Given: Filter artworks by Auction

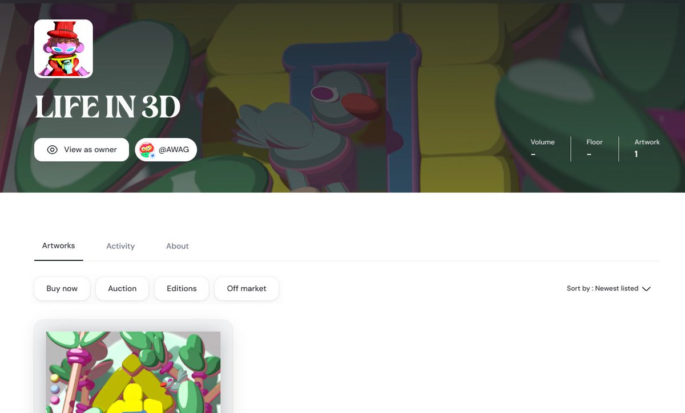Looking at the screenshot, I should click(x=122, y=288).
